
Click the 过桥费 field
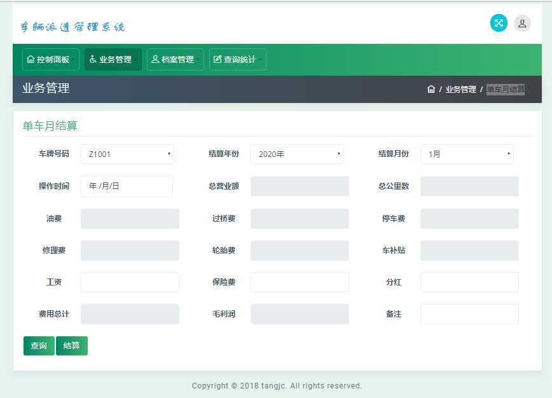click(300, 219)
